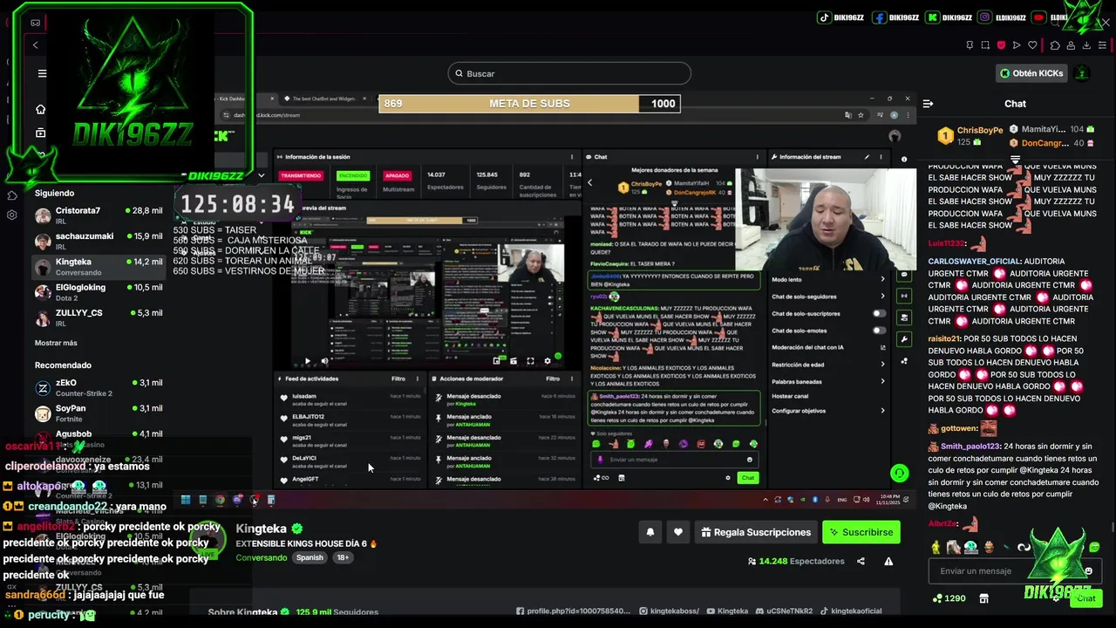1116x628 pixels.
Task: Open Cristorata7 followed channel
Action: (x=99, y=215)
